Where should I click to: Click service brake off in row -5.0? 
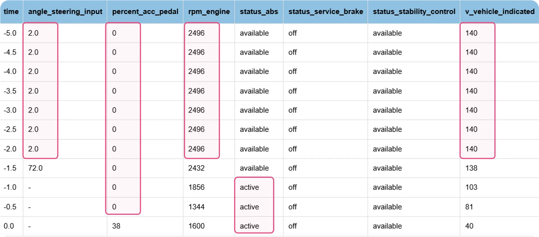pos(293,33)
